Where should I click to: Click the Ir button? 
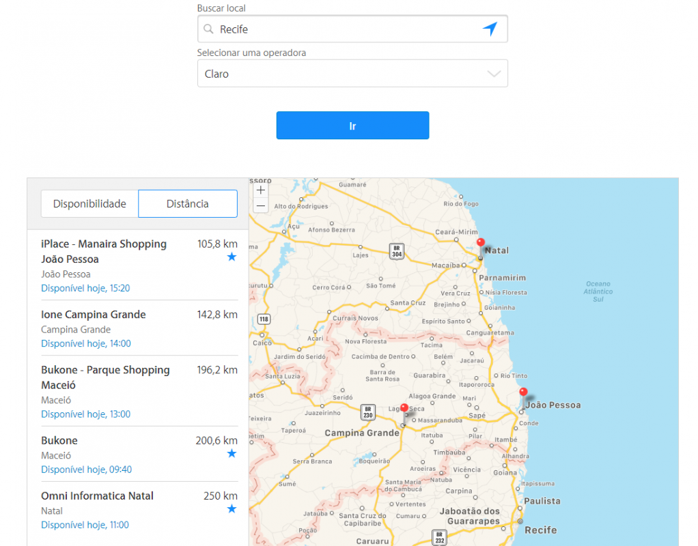[352, 126]
